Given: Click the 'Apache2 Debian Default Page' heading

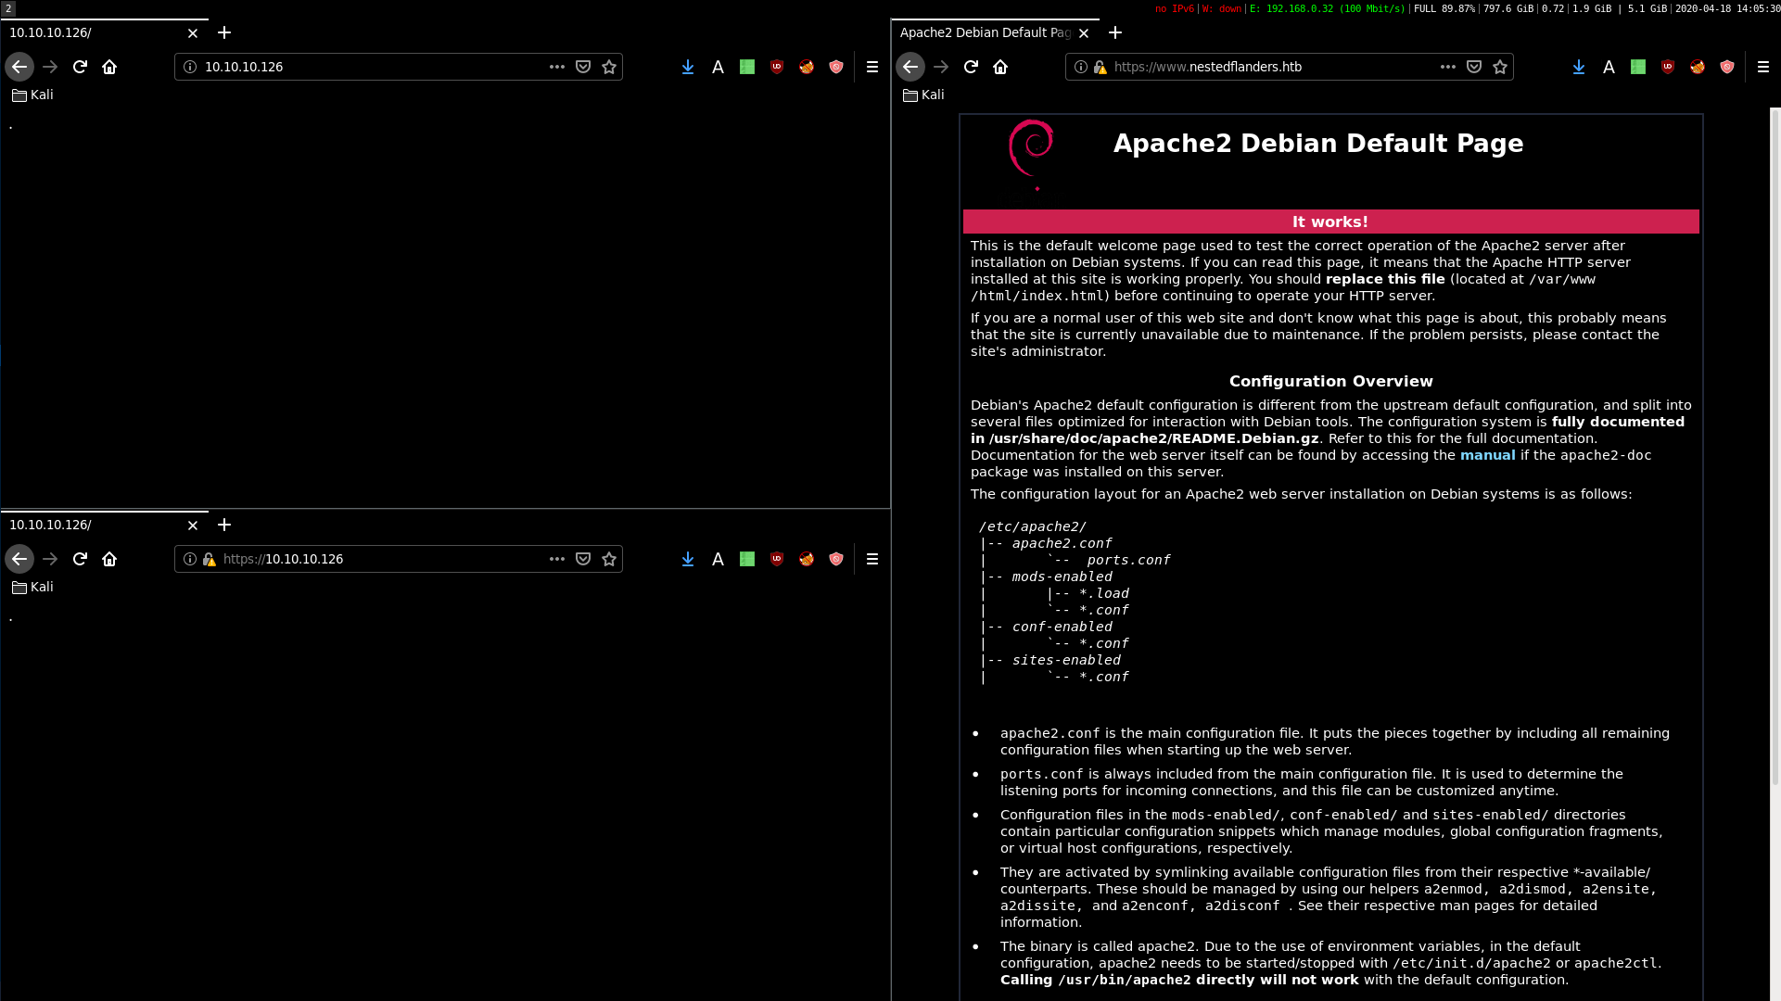Looking at the screenshot, I should [x=1318, y=144].
